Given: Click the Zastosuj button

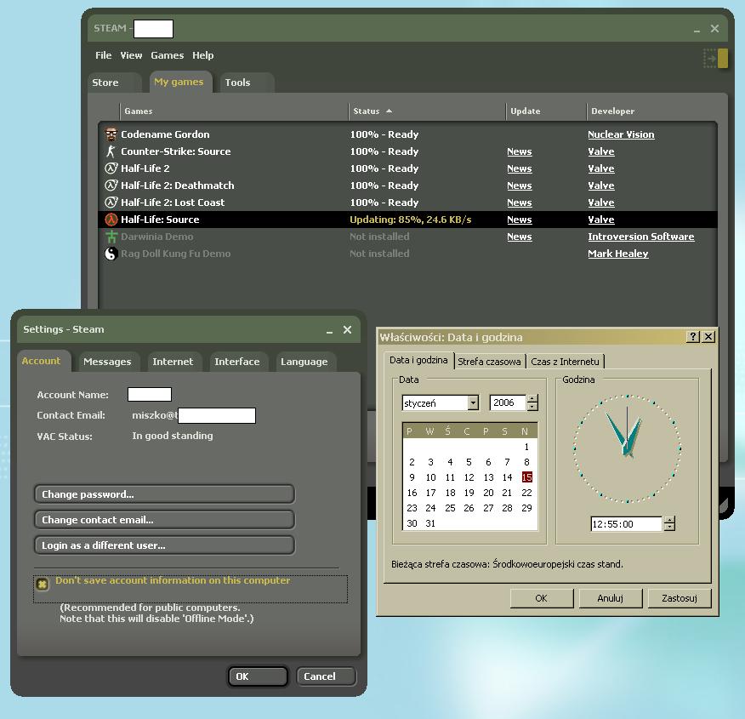Looking at the screenshot, I should click(680, 598).
